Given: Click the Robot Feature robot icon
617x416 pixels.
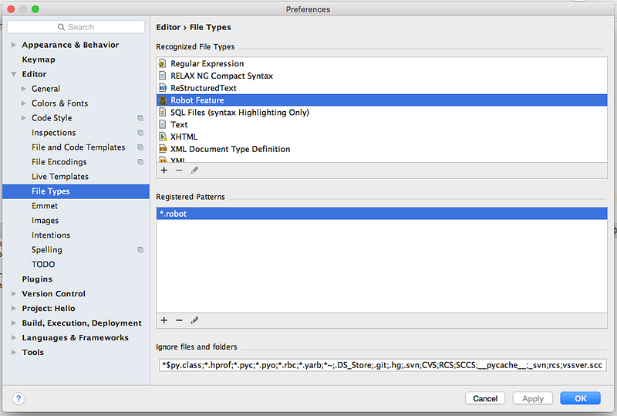Looking at the screenshot, I should pyautogui.click(x=163, y=100).
